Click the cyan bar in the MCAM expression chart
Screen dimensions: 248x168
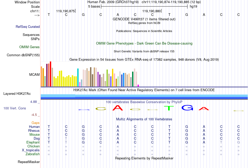(78, 77)
